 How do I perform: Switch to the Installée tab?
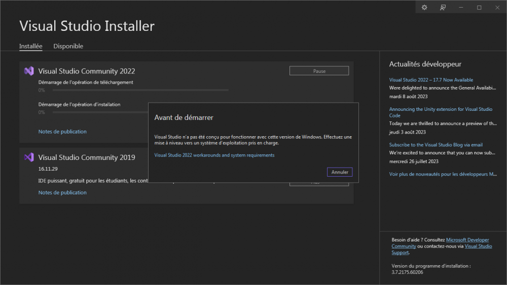pos(30,46)
